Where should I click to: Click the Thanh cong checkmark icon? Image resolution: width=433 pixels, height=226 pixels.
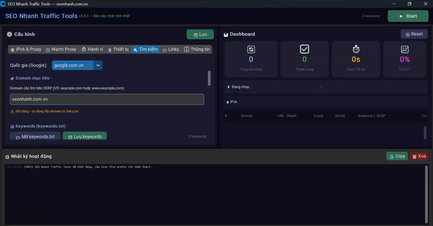click(x=304, y=49)
